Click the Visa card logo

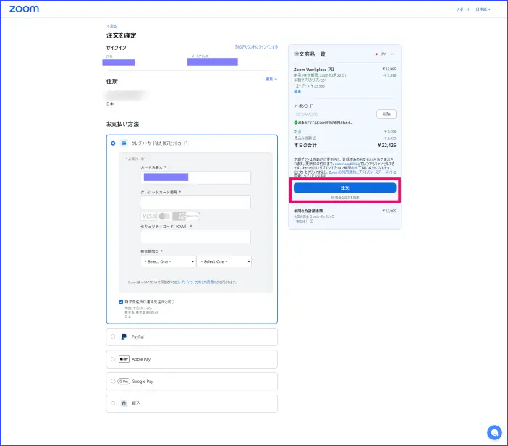[148, 216]
